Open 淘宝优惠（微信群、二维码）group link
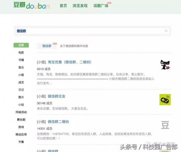The height and width of the screenshot is (152, 181). point(70,62)
